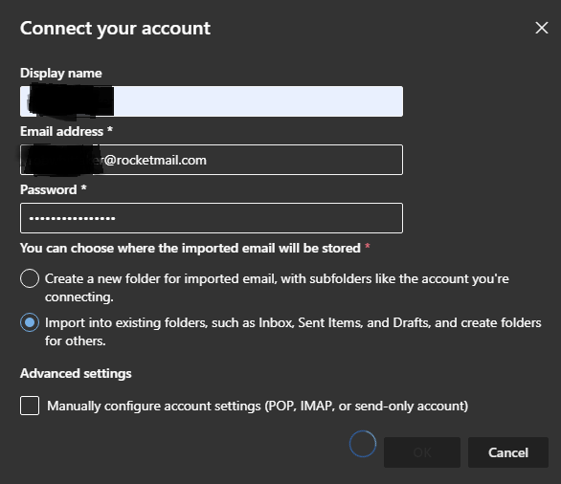Screen dimensions: 561x484
Task: Click the Display name input field
Action: click(x=212, y=101)
